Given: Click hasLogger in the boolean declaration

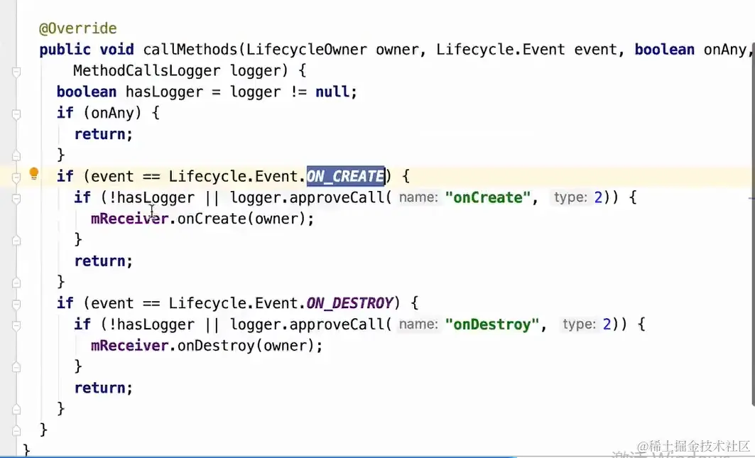Looking at the screenshot, I should [164, 92].
